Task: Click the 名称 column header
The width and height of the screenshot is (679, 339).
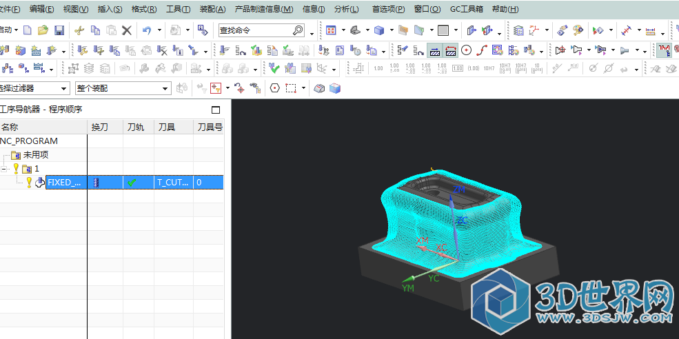Action: tap(43, 127)
